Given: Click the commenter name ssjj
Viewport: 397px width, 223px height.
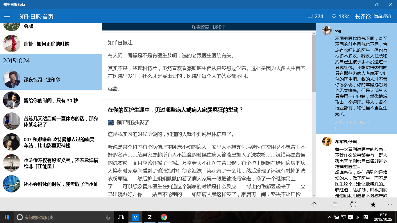Looking at the screenshot, I should [338, 31].
